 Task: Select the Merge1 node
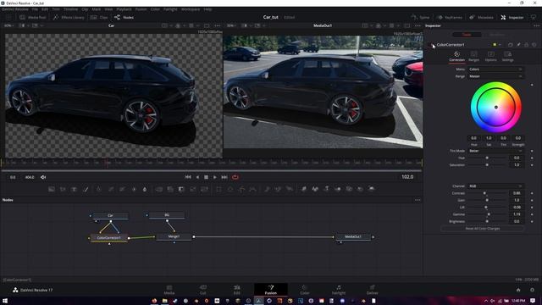coord(174,236)
